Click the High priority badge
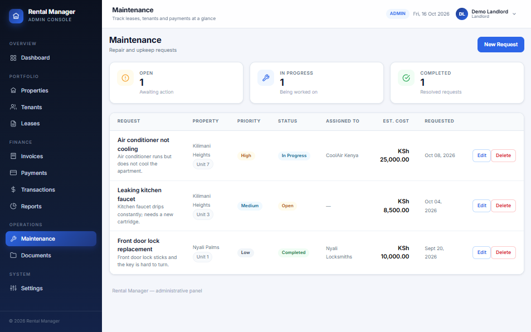This screenshot has width=531, height=332. click(x=246, y=155)
